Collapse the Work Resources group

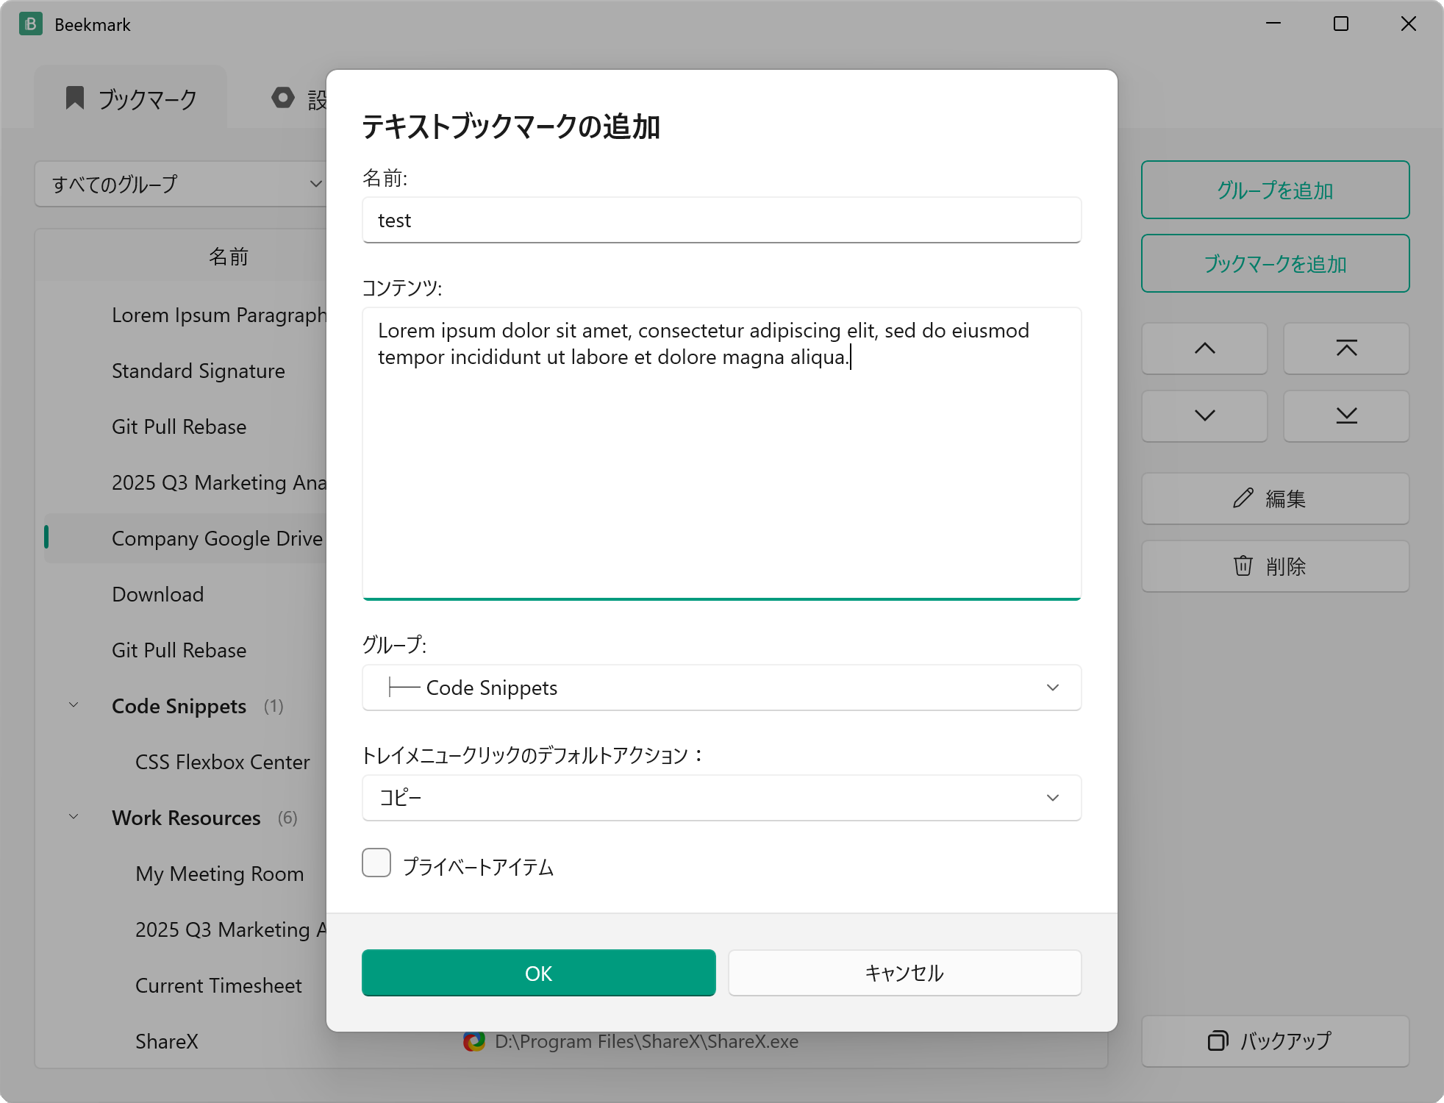(74, 817)
